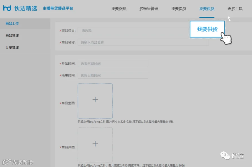Click the WeChat 伙达 watermark icon

(x=225, y=156)
